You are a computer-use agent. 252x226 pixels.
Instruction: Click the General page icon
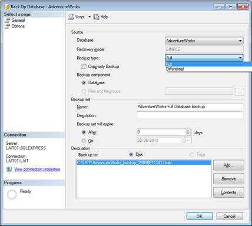(x=7, y=20)
